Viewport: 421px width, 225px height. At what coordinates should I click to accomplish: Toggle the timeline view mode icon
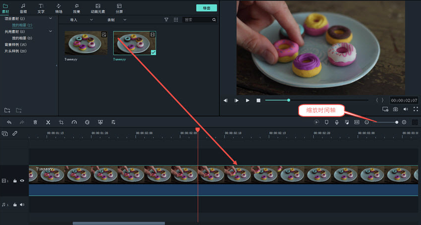(x=415, y=122)
